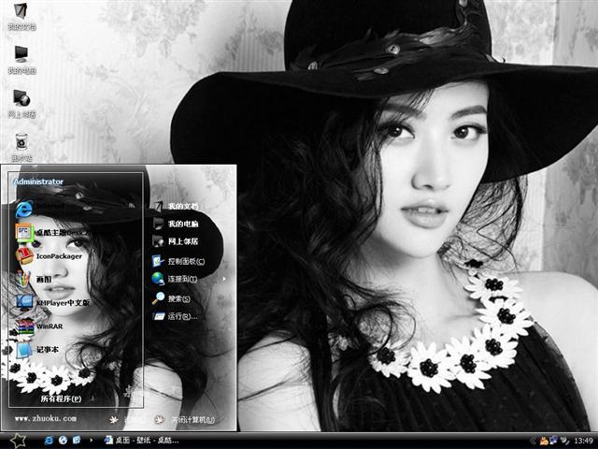The image size is (598, 449).
Task: Open 我的文档 in Start menu right pane
Action: pos(176,206)
